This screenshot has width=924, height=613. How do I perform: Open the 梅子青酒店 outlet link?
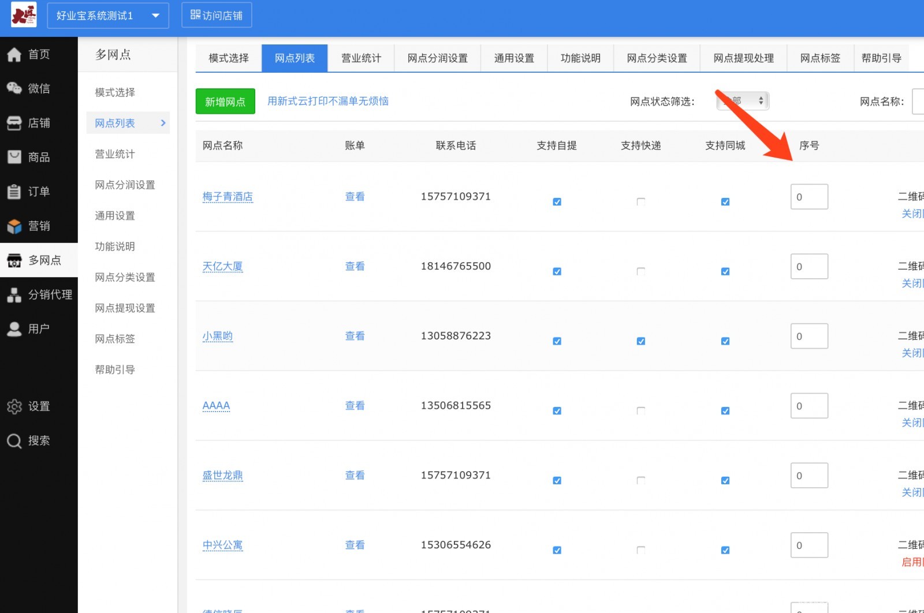point(228,197)
